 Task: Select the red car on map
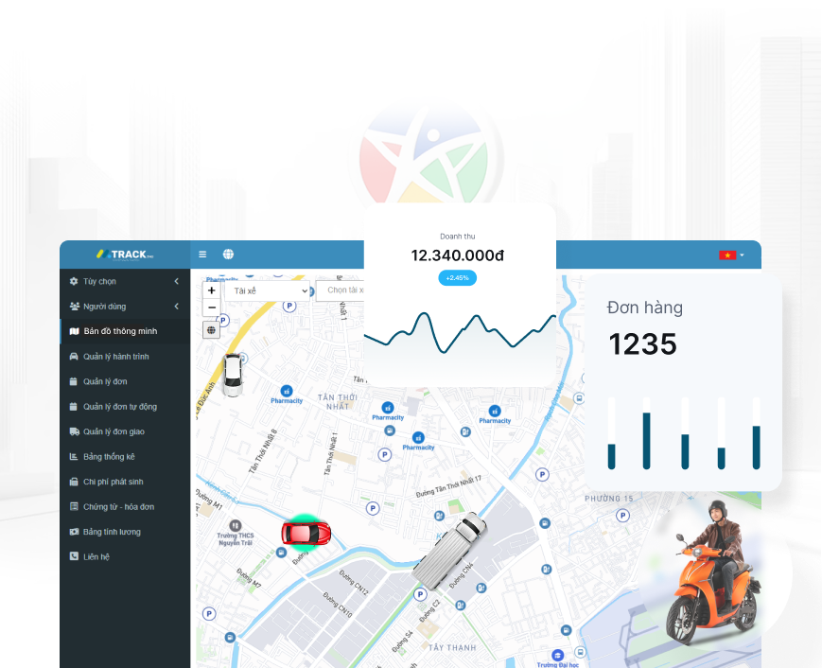(x=306, y=533)
